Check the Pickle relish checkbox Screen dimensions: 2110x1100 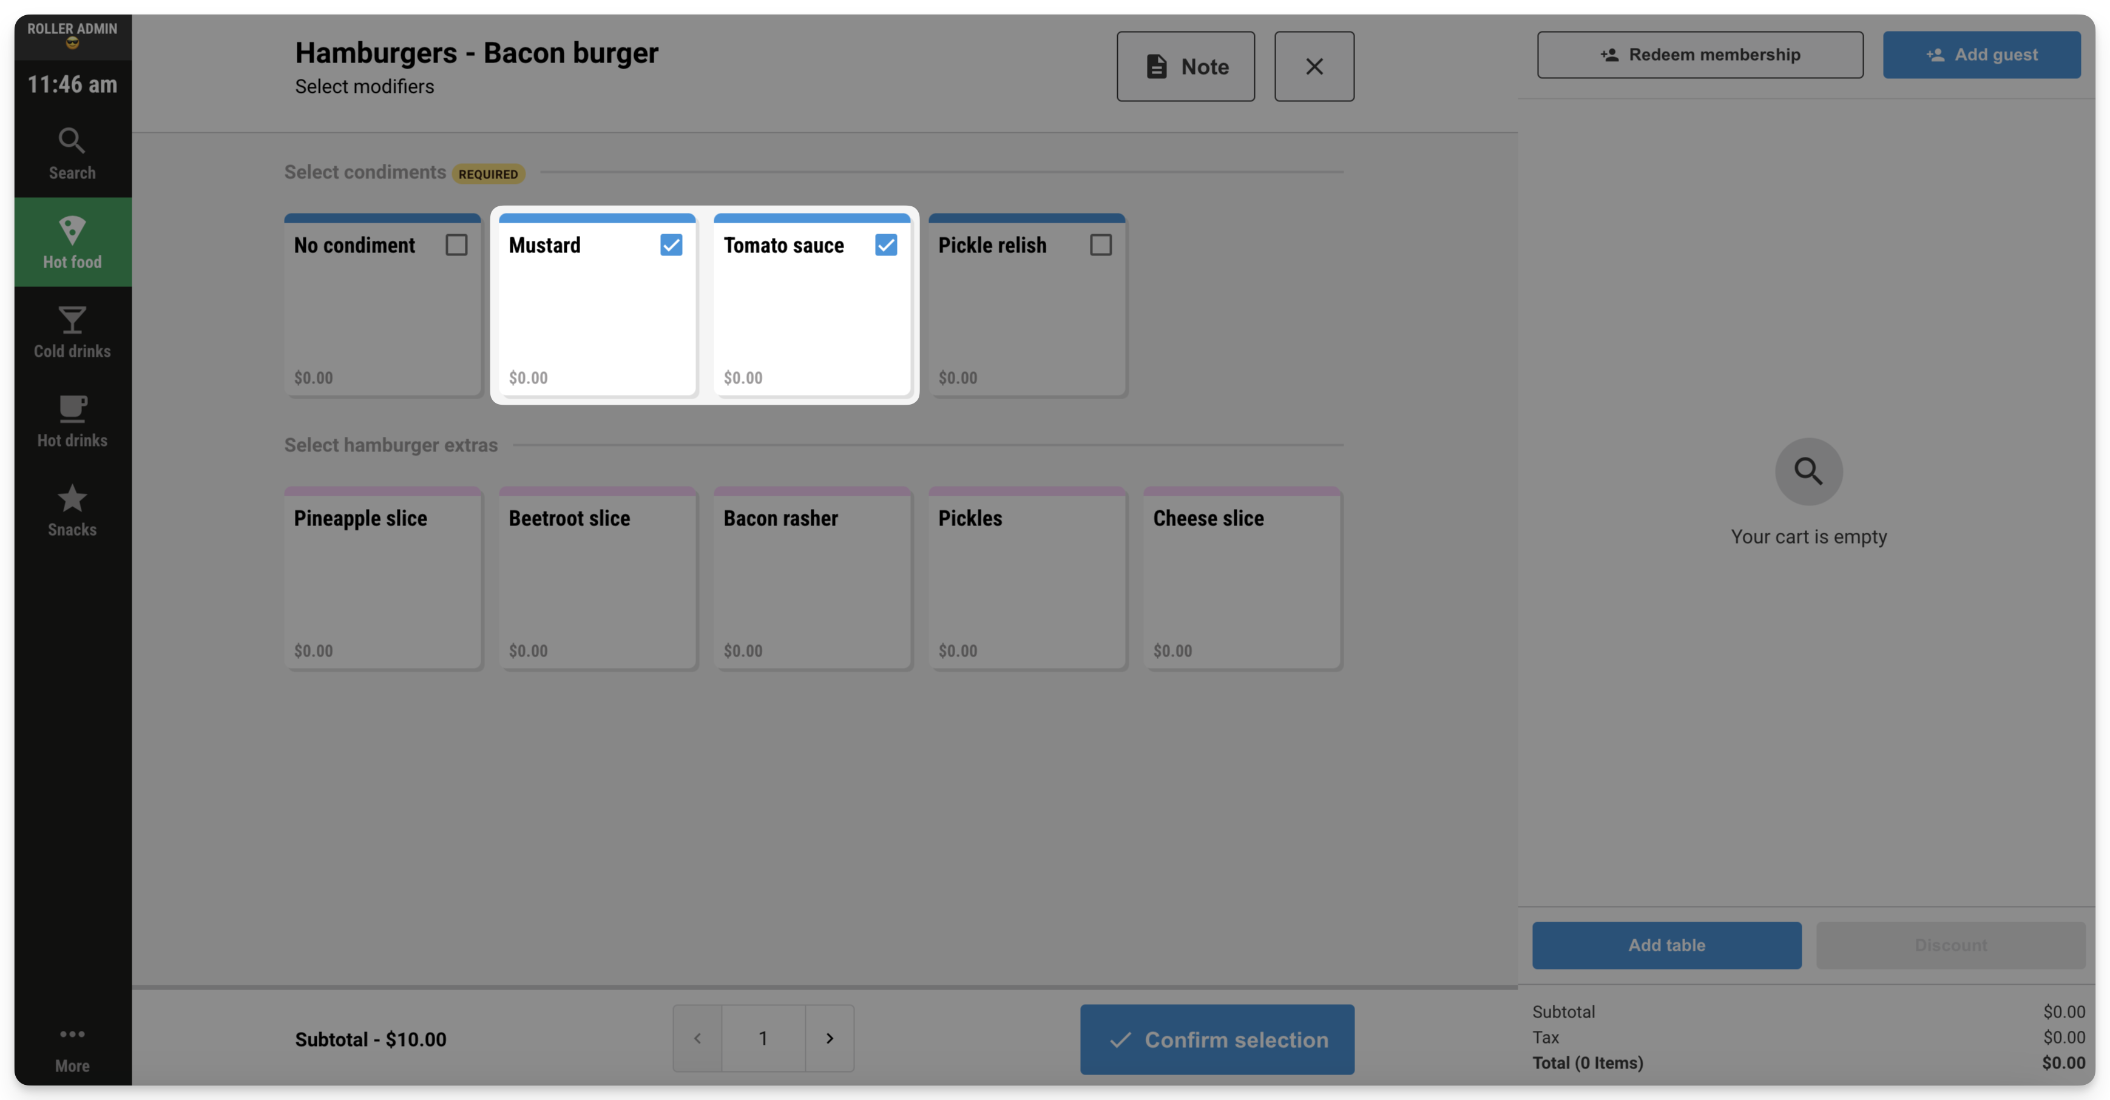click(x=1100, y=245)
